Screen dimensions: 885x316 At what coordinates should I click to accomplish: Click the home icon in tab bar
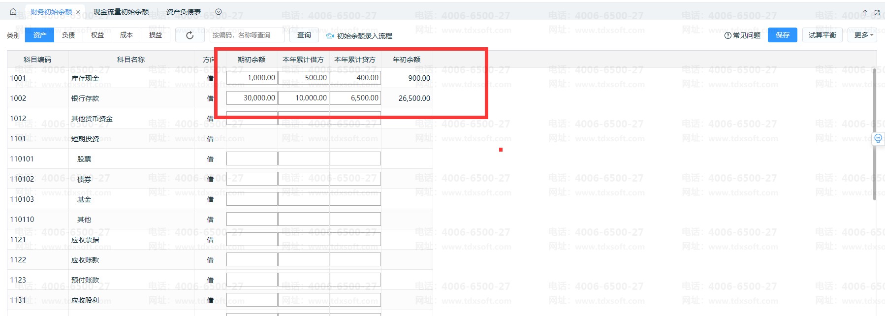click(x=13, y=12)
